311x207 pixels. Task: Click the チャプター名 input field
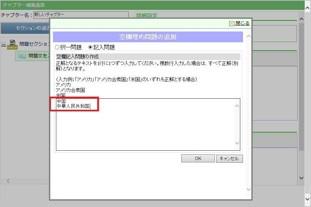coord(81,15)
